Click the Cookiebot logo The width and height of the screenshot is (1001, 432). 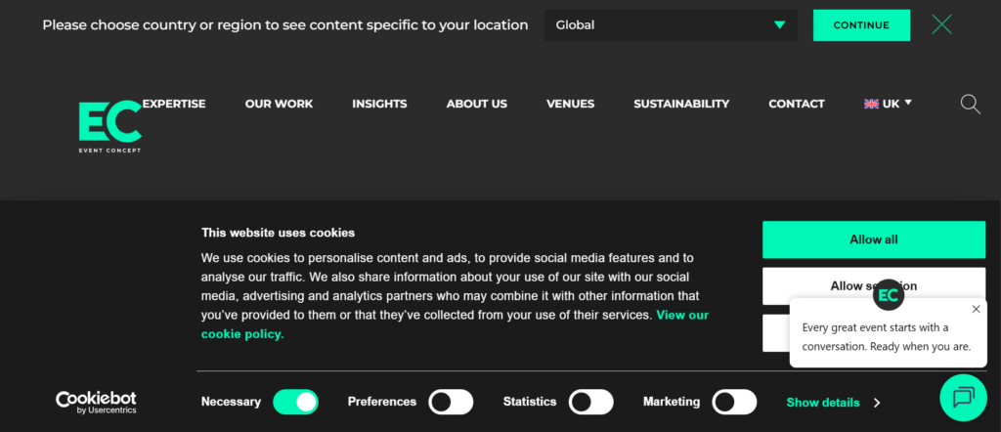coord(95,402)
